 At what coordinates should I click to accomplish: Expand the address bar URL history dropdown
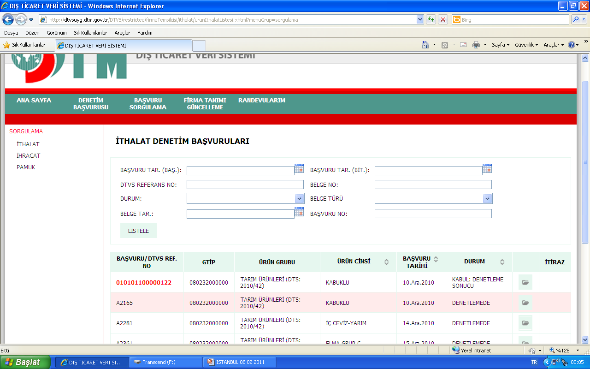point(420,20)
